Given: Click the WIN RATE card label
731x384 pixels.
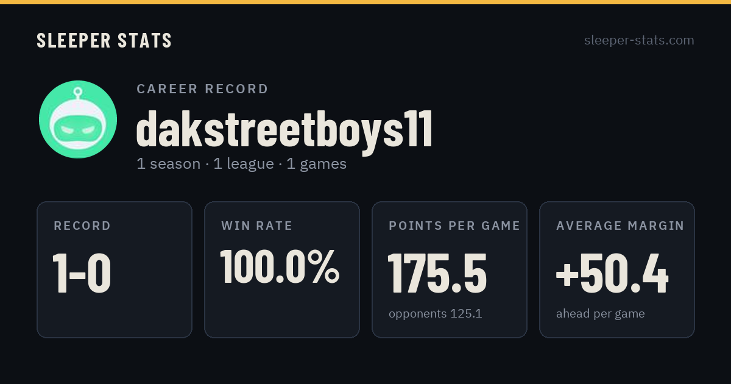Looking at the screenshot, I should (257, 226).
